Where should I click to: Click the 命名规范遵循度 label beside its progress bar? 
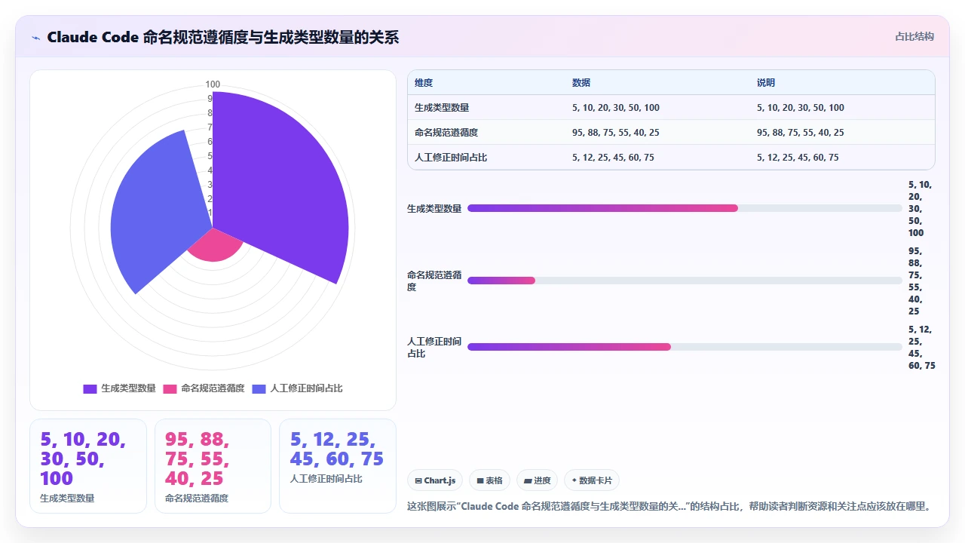[434, 281]
